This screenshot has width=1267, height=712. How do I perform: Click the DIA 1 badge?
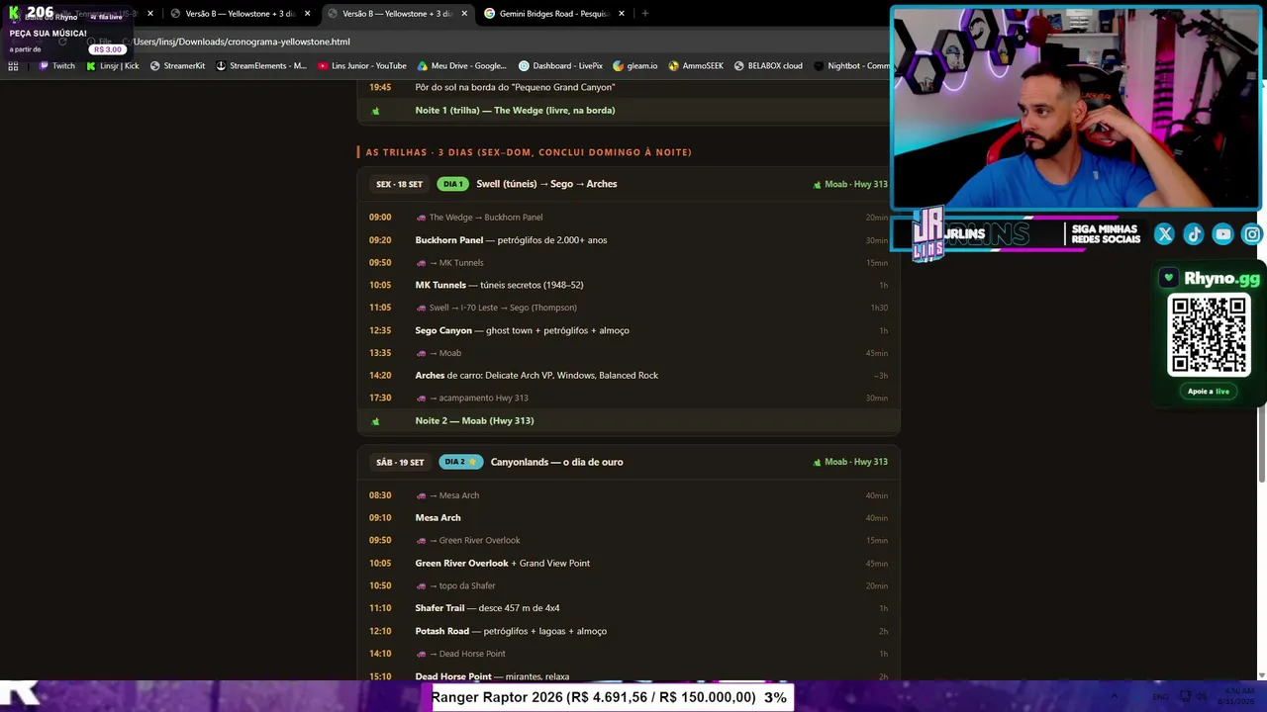pyautogui.click(x=452, y=184)
